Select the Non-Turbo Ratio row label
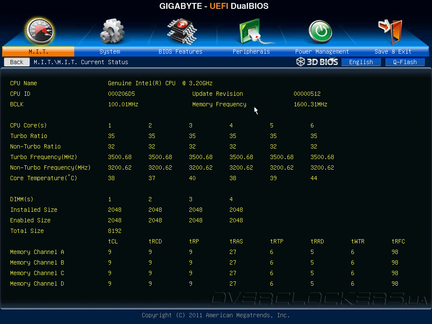 pyautogui.click(x=35, y=146)
